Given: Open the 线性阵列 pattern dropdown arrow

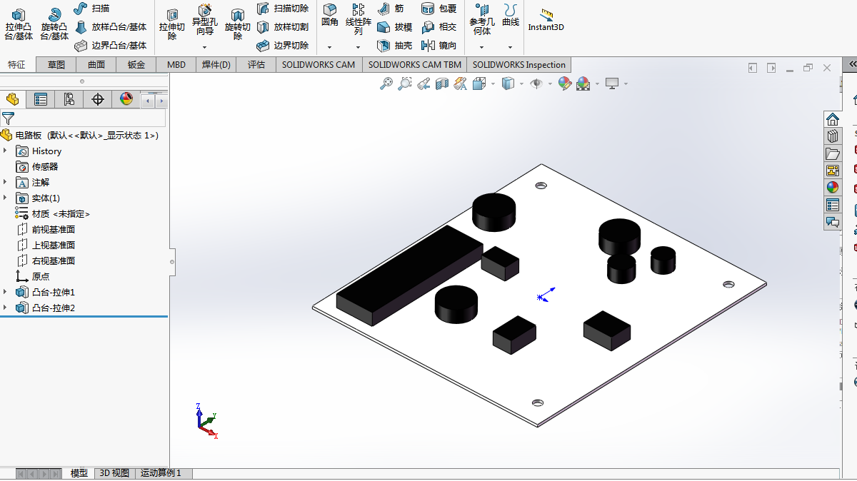Looking at the screenshot, I should (359, 47).
